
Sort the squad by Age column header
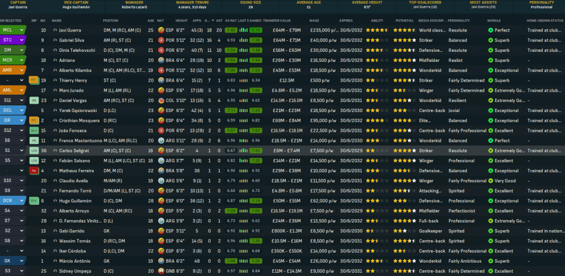[x=151, y=20]
